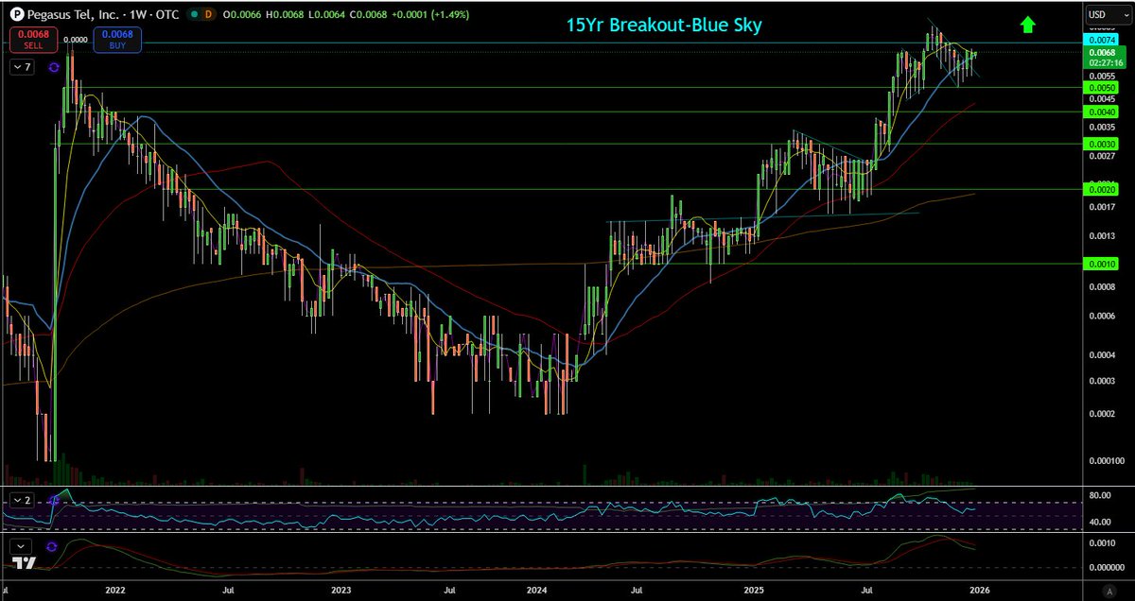Click the green 0.0010 price level label
The image size is (1135, 601).
1102,265
